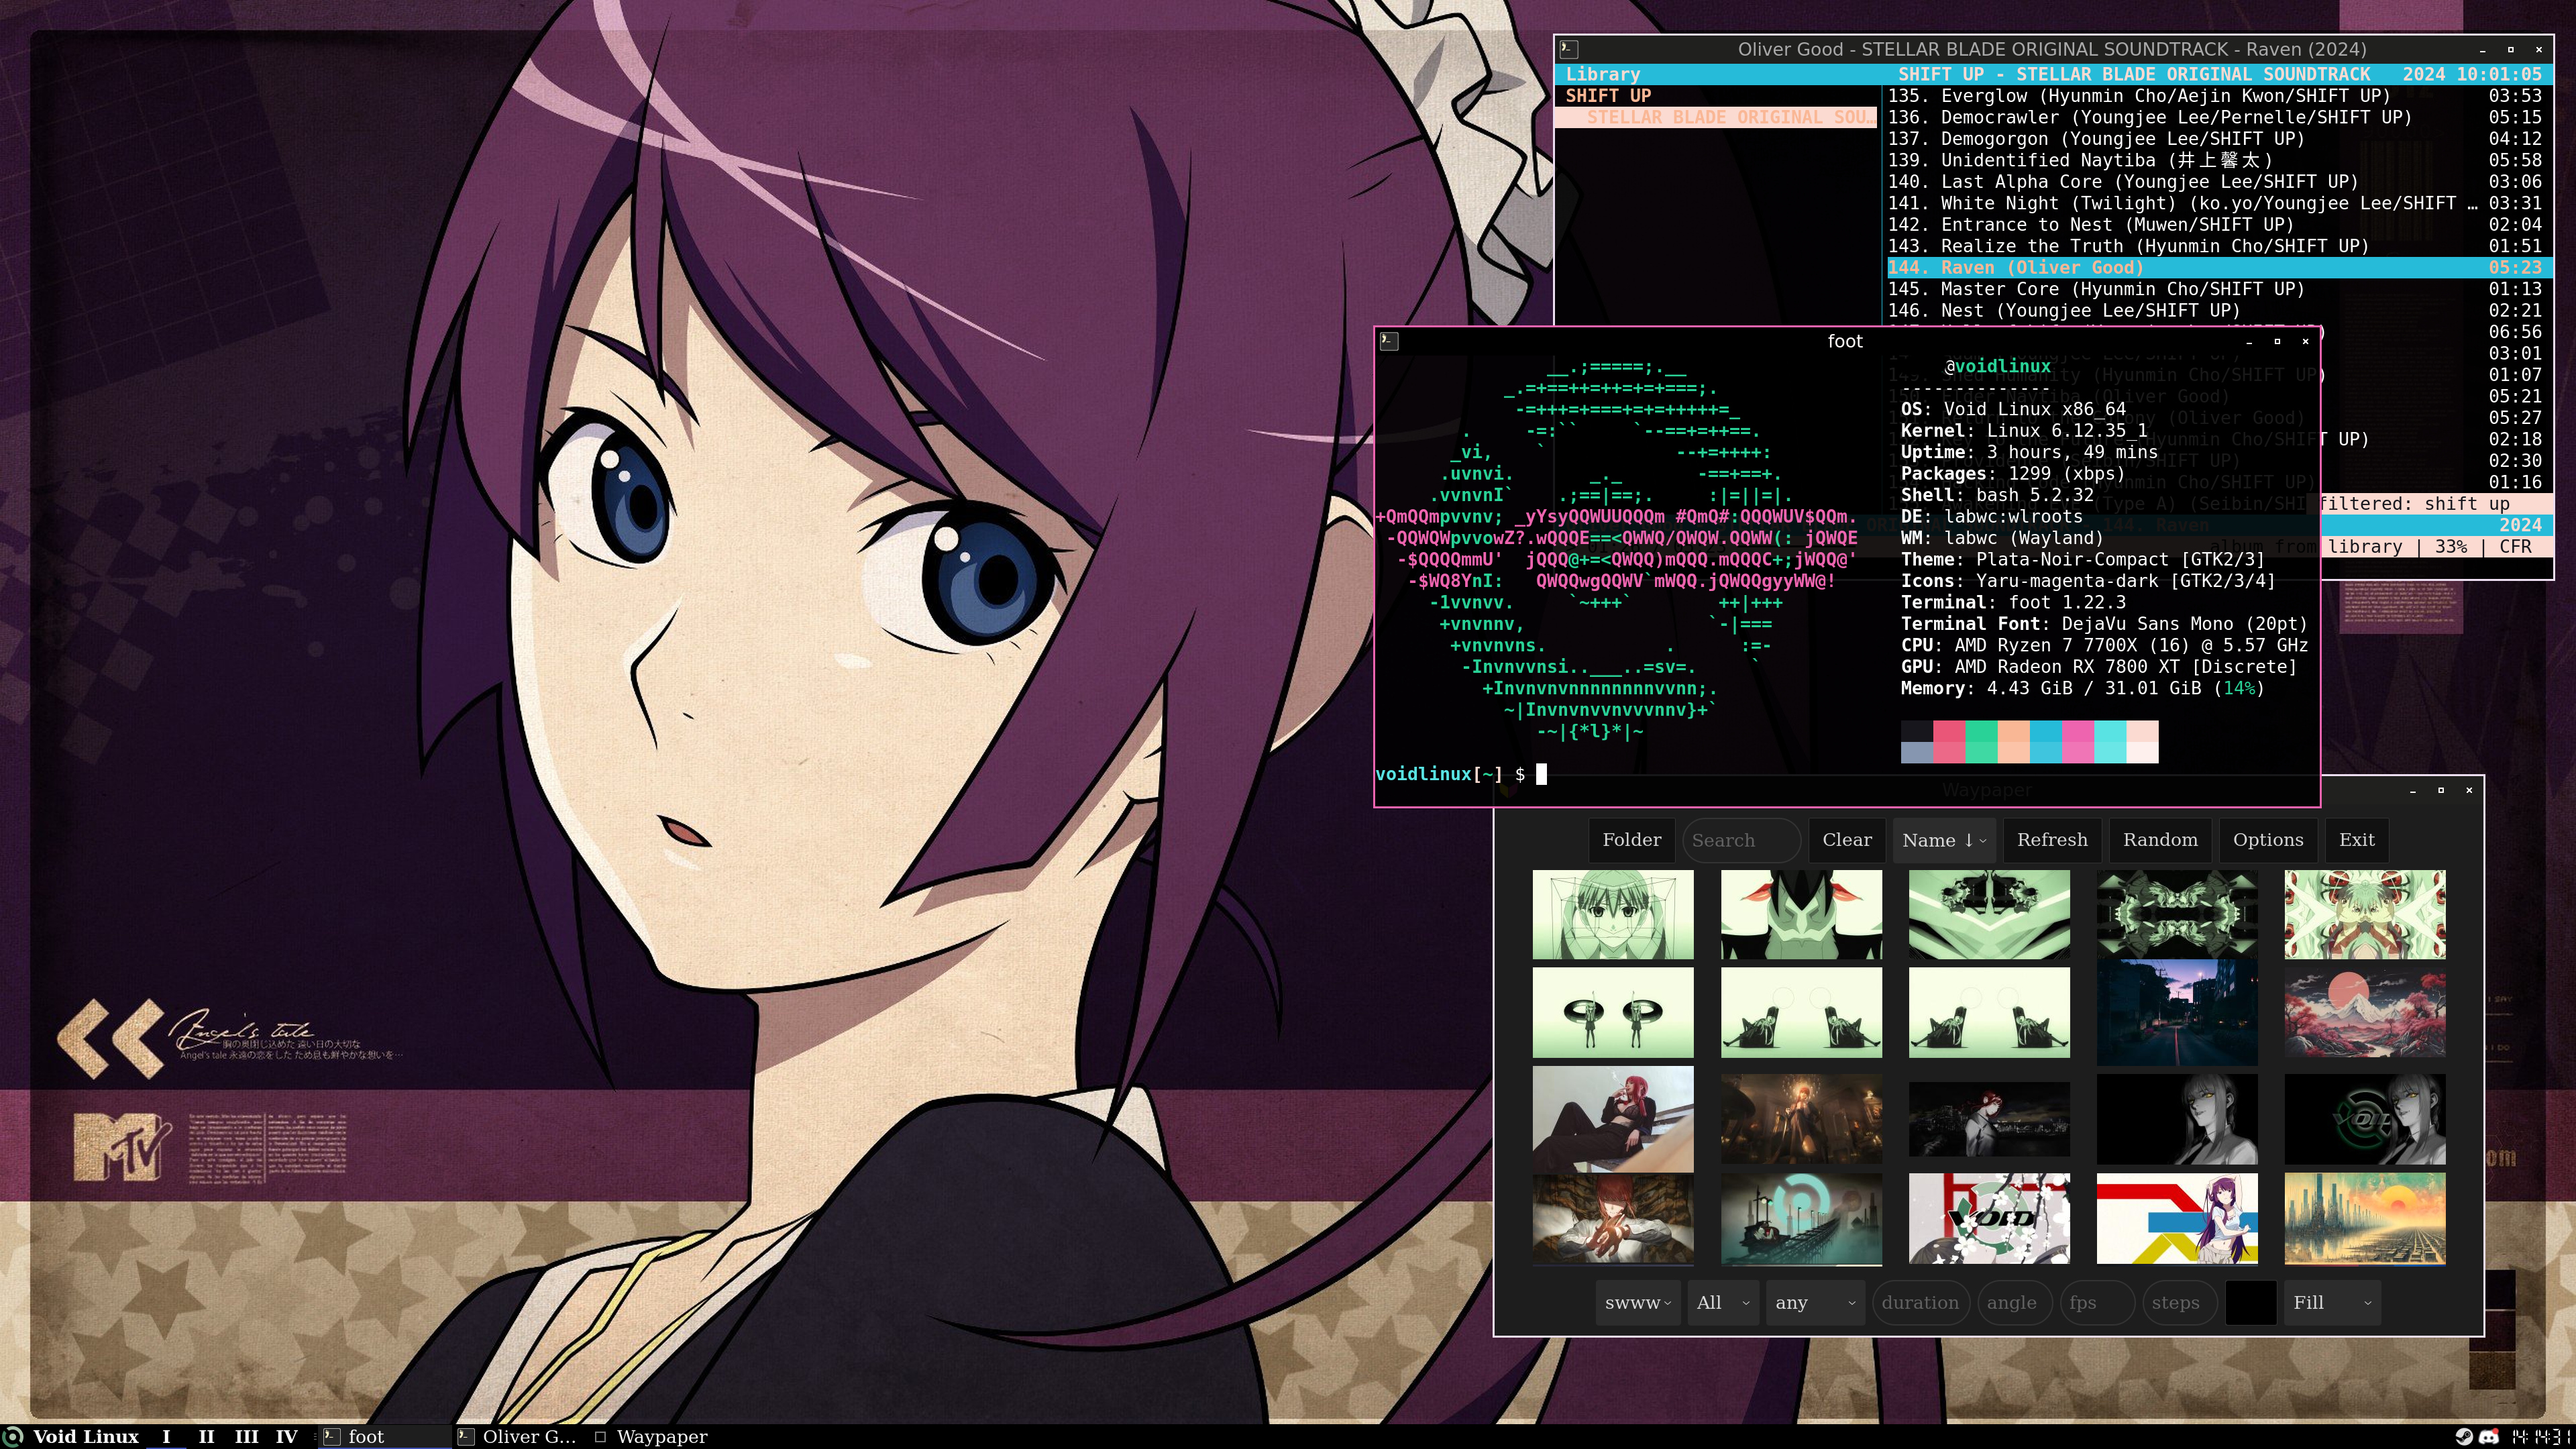
Task: Focus the Oliver G... window from taskbar
Action: (518, 1436)
